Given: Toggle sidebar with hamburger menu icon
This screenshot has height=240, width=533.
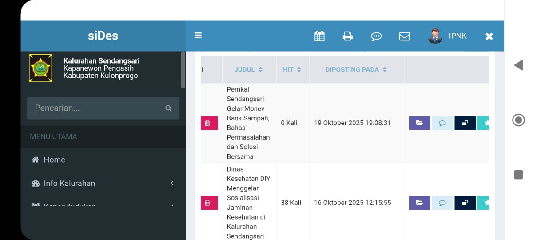Looking at the screenshot, I should (198, 36).
